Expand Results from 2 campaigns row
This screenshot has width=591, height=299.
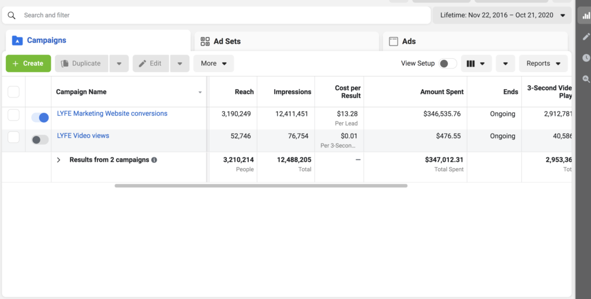pos(59,160)
